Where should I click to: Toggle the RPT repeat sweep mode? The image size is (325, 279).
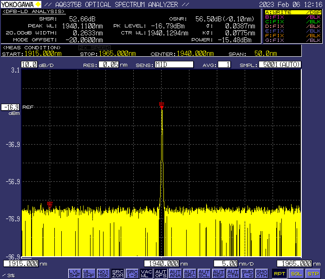279,273
